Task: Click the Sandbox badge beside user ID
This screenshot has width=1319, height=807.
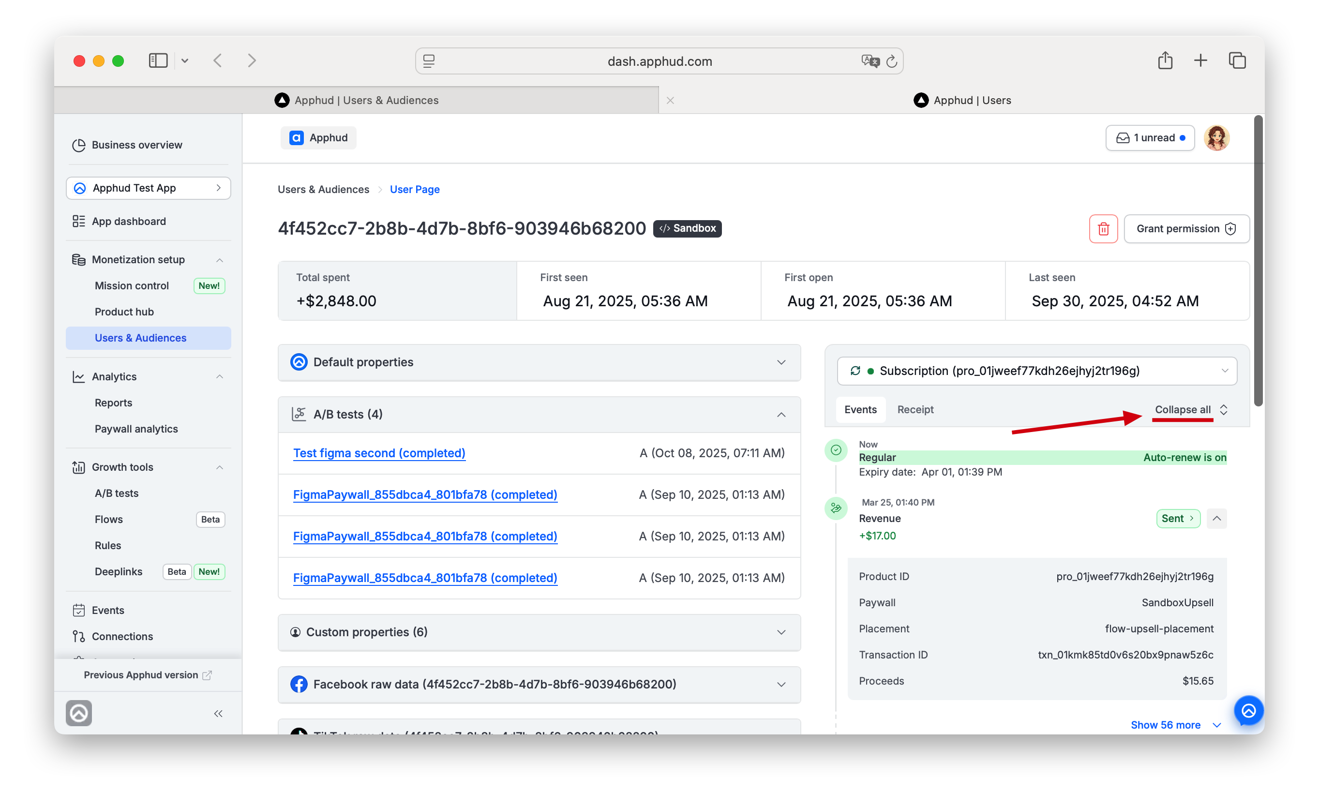Action: [688, 228]
